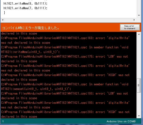The height and width of the screenshot is (125, 143).
Task: Click the HT1621::memset member function line
Action: tap(36, 89)
